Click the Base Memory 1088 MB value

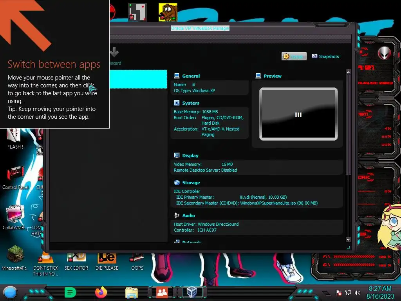210,112
